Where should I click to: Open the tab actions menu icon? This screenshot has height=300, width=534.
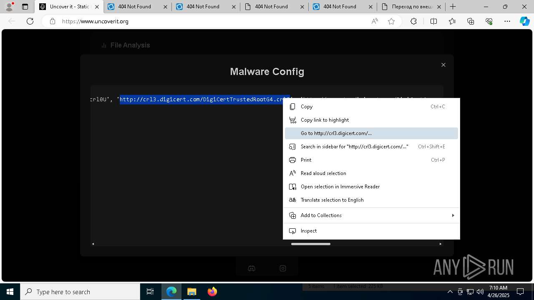tap(25, 7)
